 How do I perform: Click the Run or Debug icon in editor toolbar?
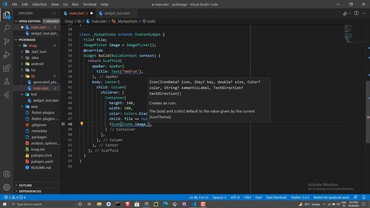point(345,13)
